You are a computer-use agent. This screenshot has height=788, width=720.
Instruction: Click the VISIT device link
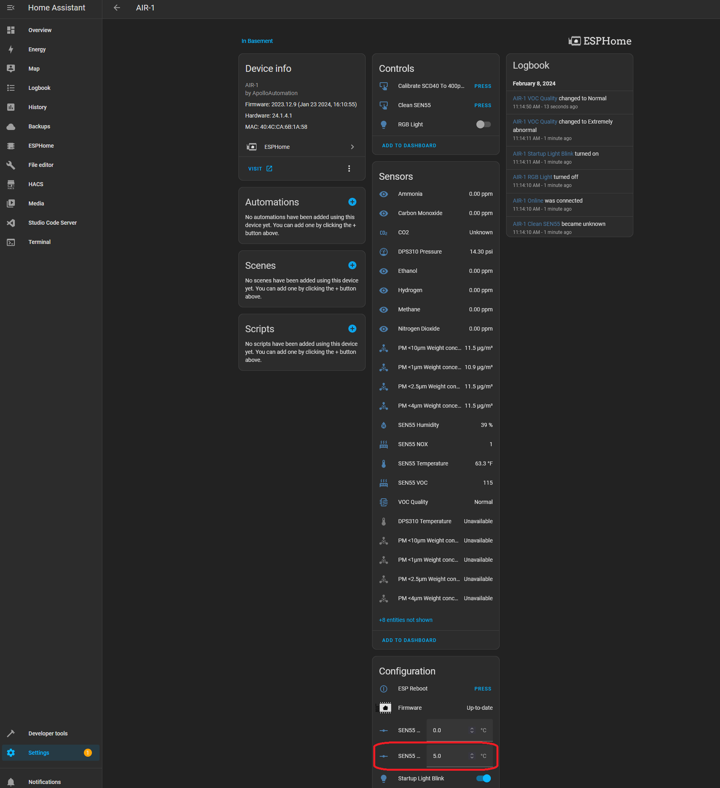(260, 169)
